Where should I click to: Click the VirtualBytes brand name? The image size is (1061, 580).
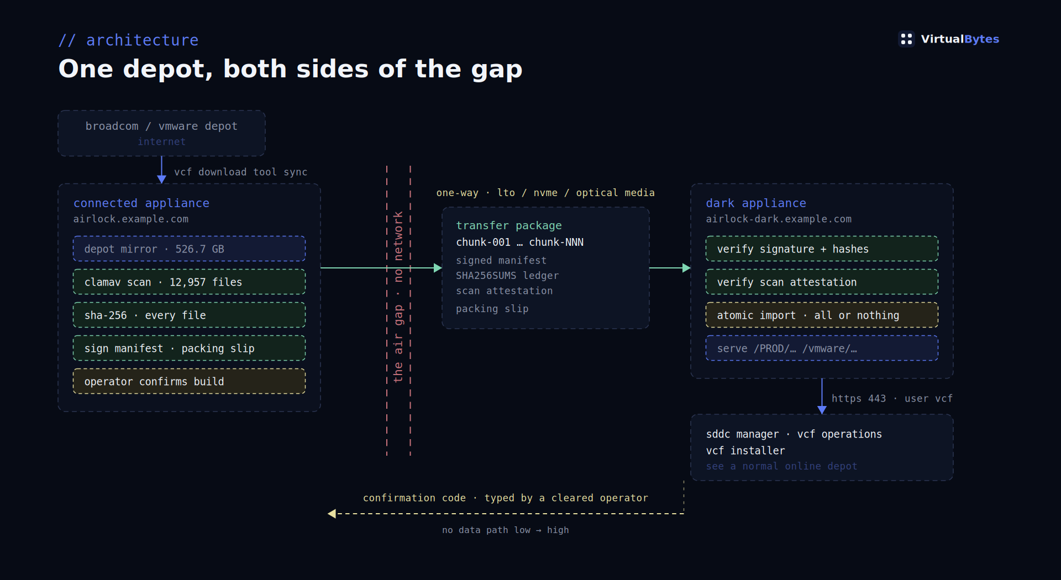pyautogui.click(x=960, y=39)
